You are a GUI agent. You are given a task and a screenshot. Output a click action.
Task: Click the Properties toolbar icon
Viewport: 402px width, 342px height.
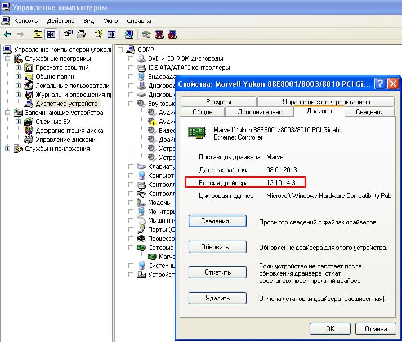point(68,34)
